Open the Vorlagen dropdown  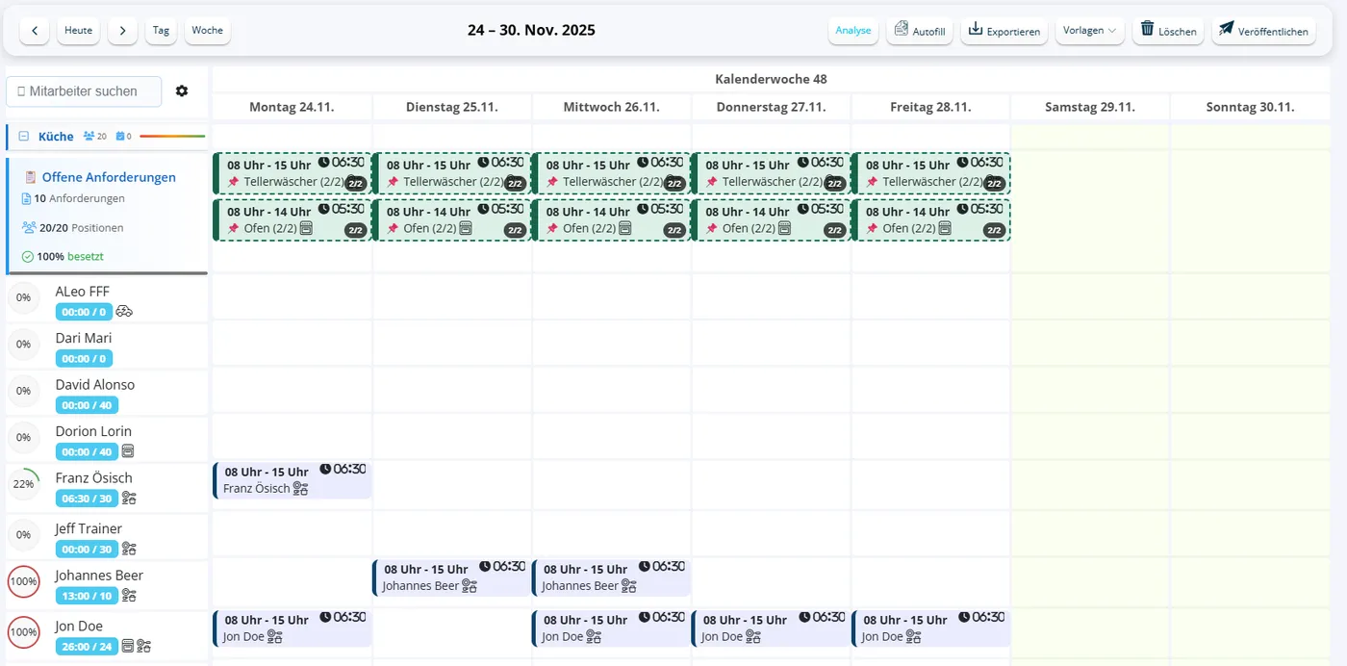click(1089, 30)
